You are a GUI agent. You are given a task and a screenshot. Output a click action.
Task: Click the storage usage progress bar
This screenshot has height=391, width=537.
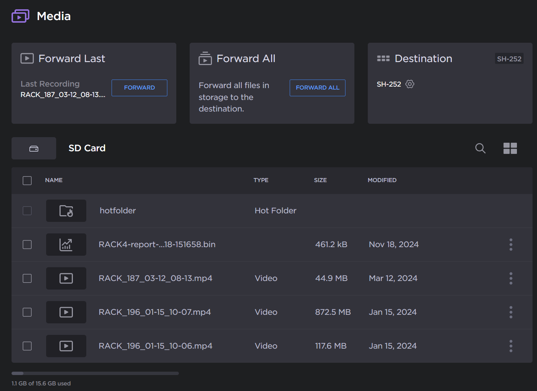point(95,373)
